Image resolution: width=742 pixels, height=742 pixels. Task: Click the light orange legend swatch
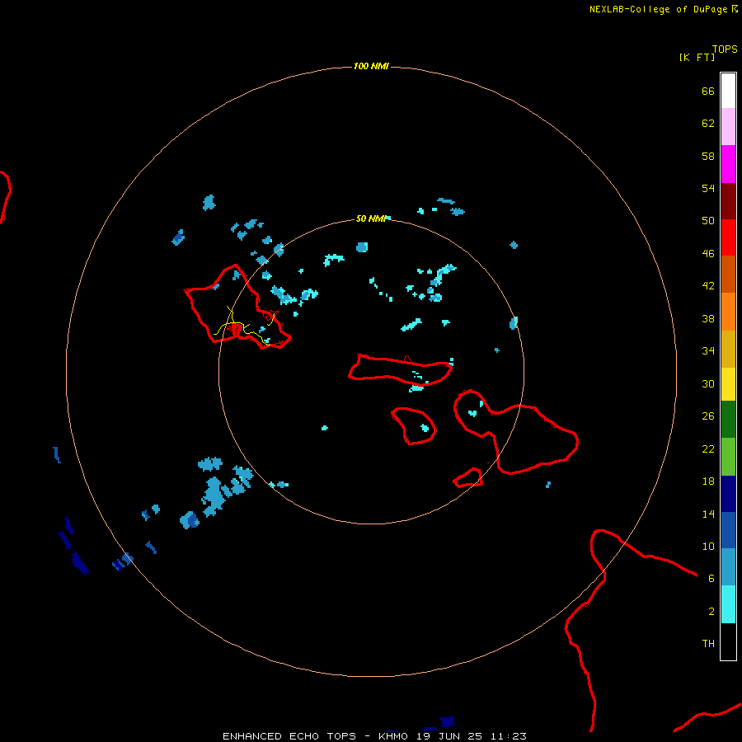point(728,312)
